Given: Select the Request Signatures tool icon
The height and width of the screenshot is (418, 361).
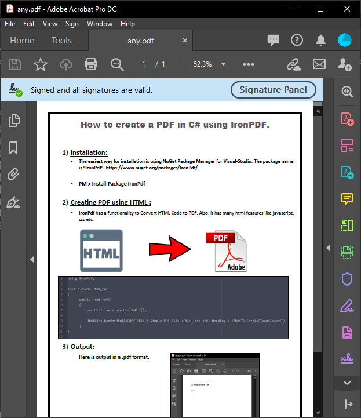Looking at the screenshot, I should tap(347, 358).
